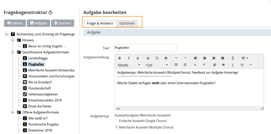
Task: Click the clear formatting icon
Action: [233, 58]
